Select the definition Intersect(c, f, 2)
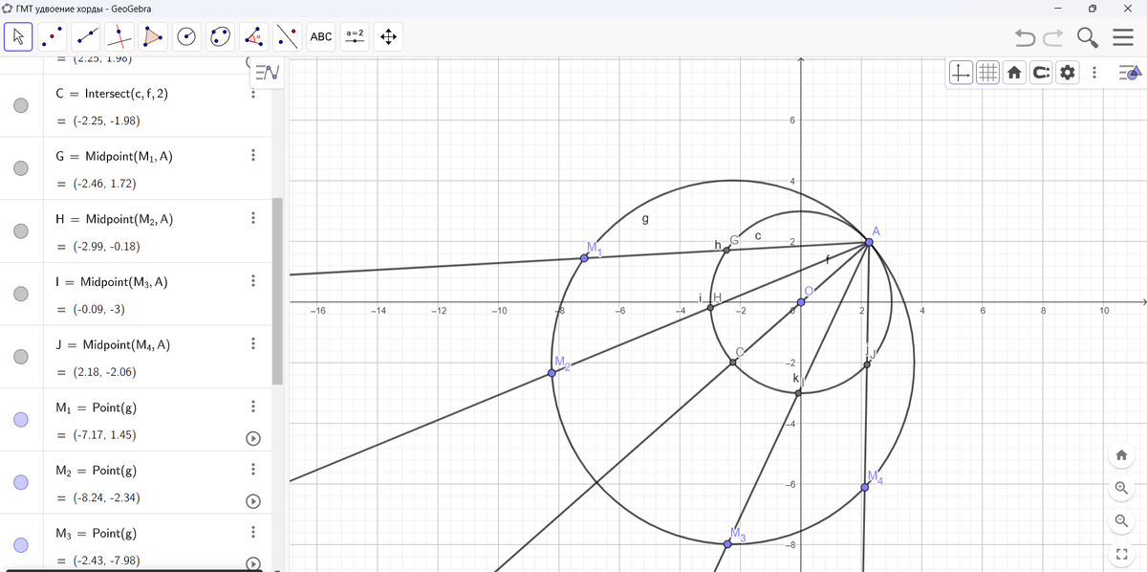 126,94
